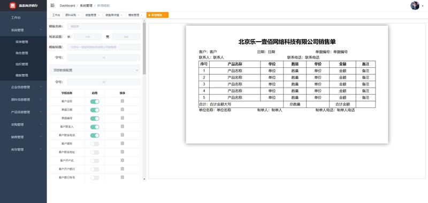Expand the 产品信息管理 sidebar menu
This screenshot has width=428, height=203.
click(x=23, y=112)
